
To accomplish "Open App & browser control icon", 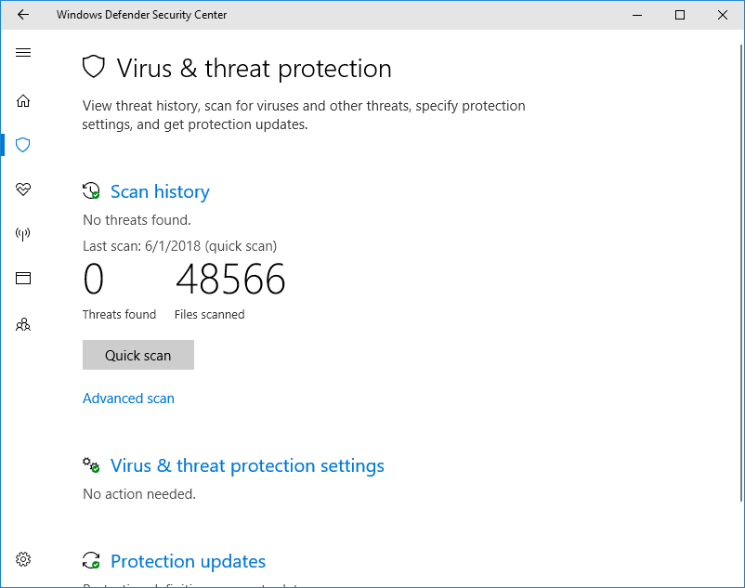I will 22,278.
